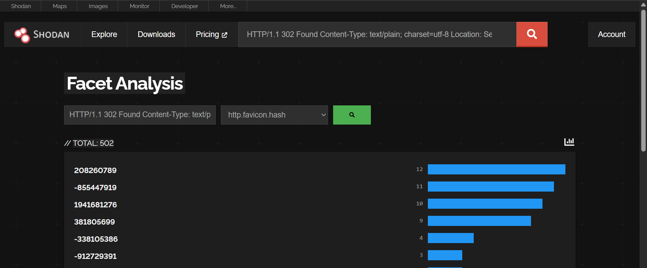Open the Explore page
This screenshot has height=268, width=647.
click(x=104, y=35)
